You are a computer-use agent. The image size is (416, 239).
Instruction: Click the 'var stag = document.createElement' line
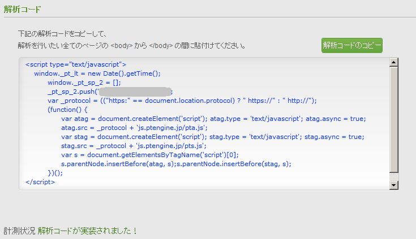point(212,137)
